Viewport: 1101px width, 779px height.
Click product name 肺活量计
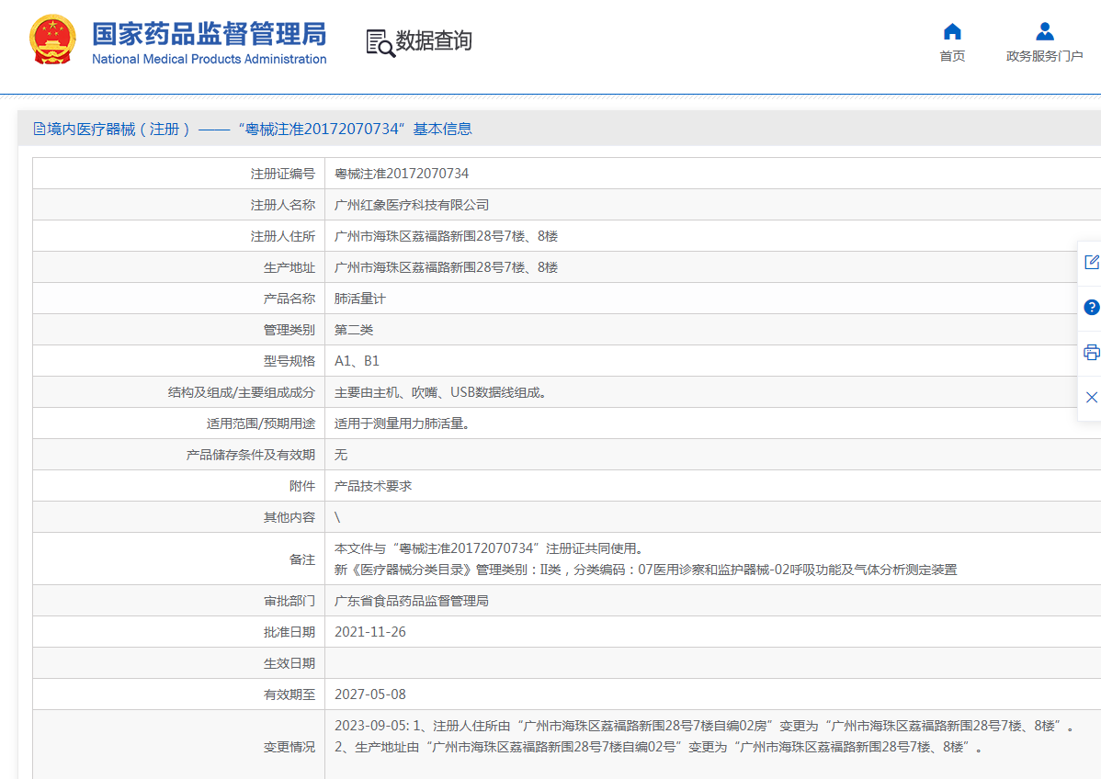pyautogui.click(x=360, y=299)
